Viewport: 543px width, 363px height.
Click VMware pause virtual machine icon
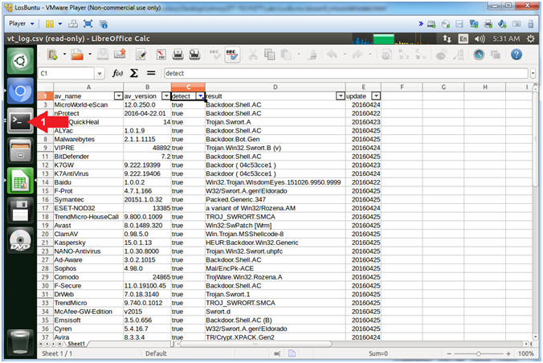50,23
